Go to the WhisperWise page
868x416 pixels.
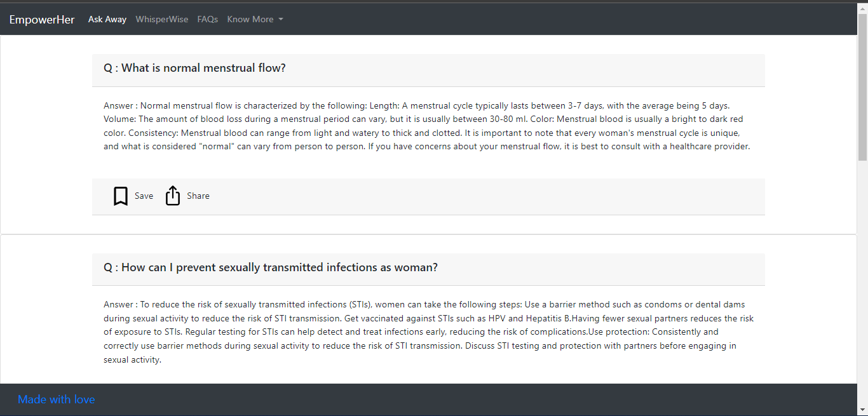tap(162, 20)
